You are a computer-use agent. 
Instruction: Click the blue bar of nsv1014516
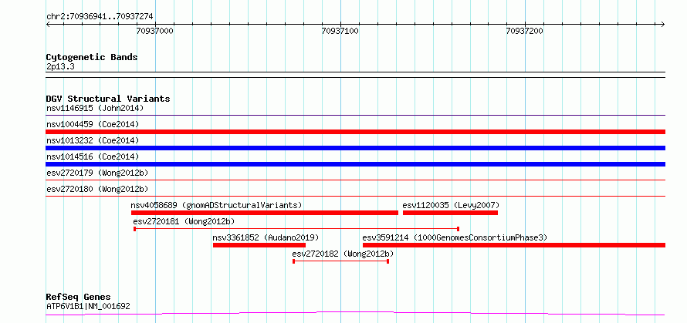(x=356, y=164)
